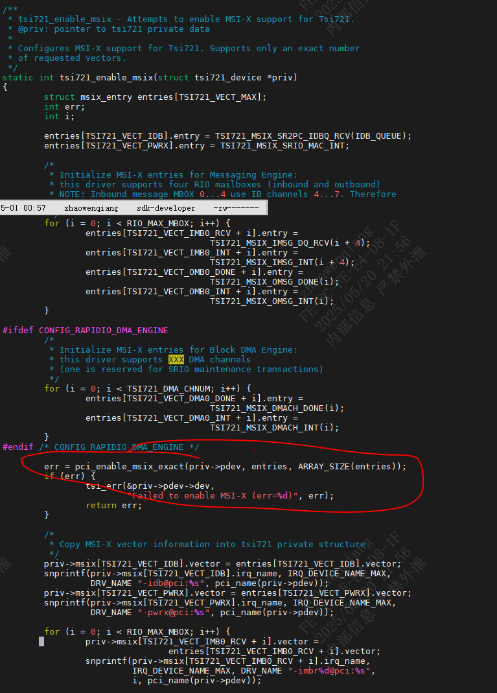This screenshot has width=497, height=693.
Task: Click the 'int err;' declaration
Action: click(64, 106)
